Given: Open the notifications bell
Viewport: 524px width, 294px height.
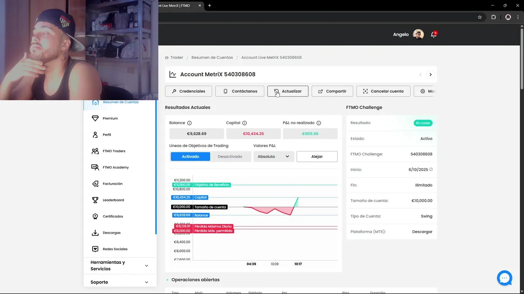Looking at the screenshot, I should (434, 35).
